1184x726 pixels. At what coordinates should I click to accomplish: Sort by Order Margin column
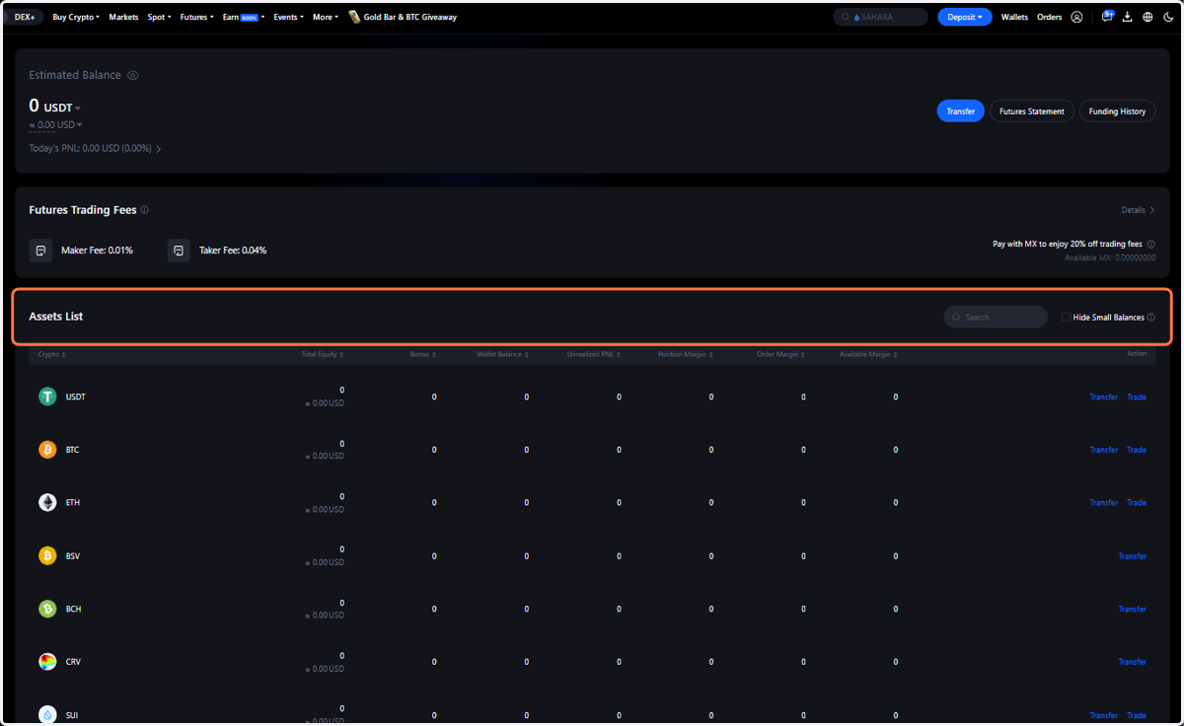(x=779, y=354)
